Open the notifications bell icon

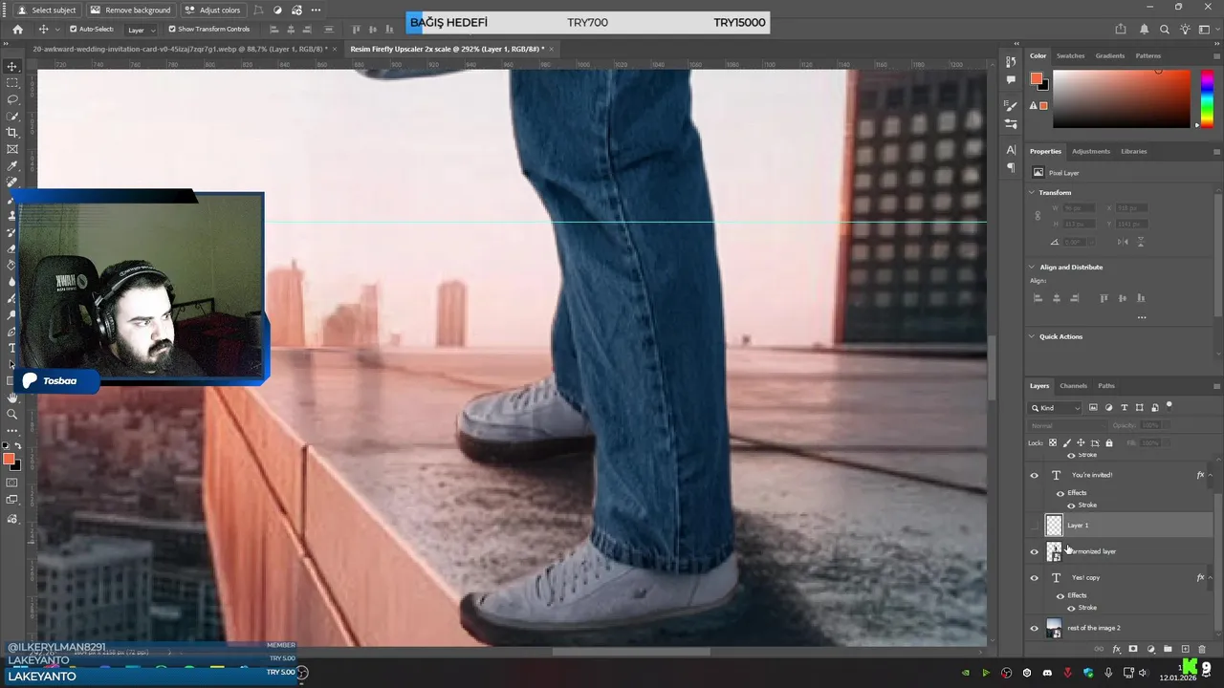pos(1143,30)
